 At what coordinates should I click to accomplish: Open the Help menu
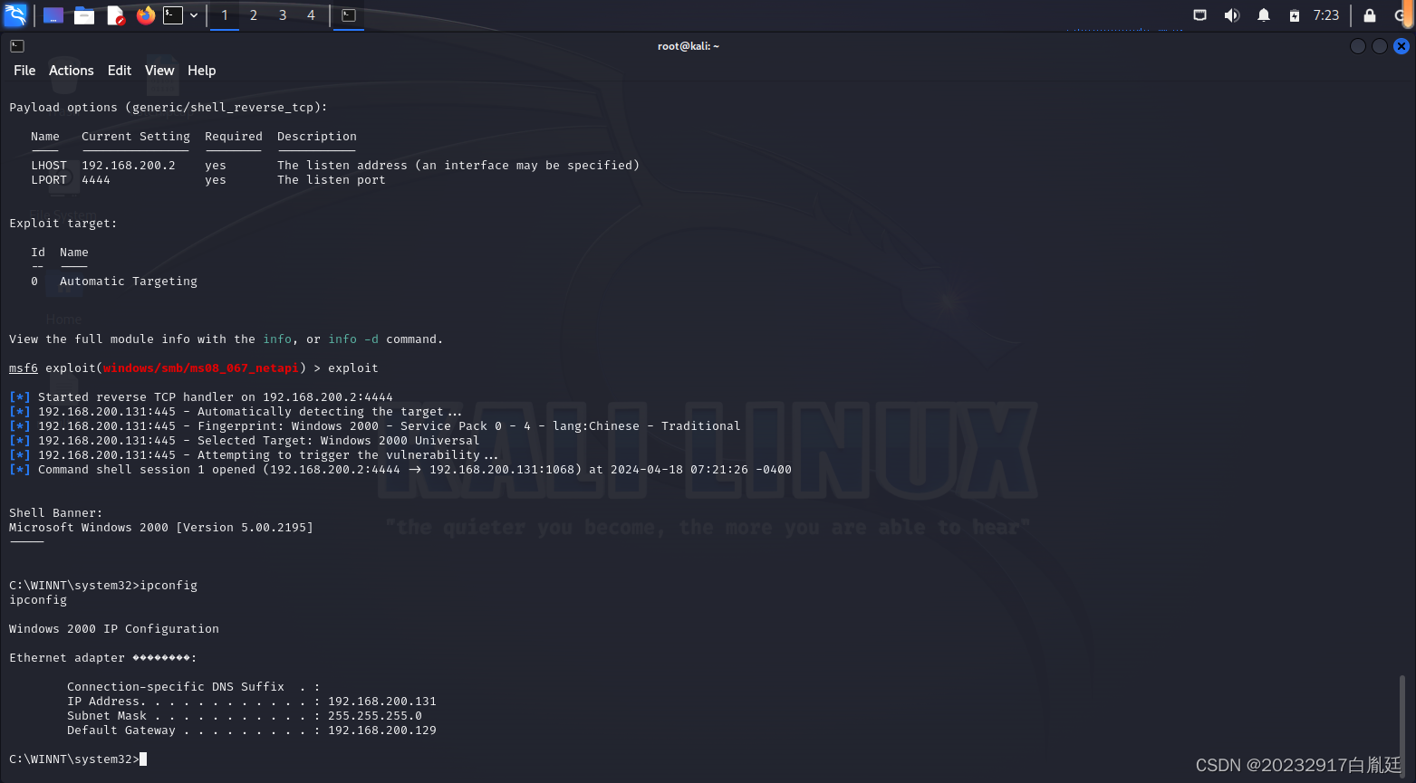tap(202, 71)
